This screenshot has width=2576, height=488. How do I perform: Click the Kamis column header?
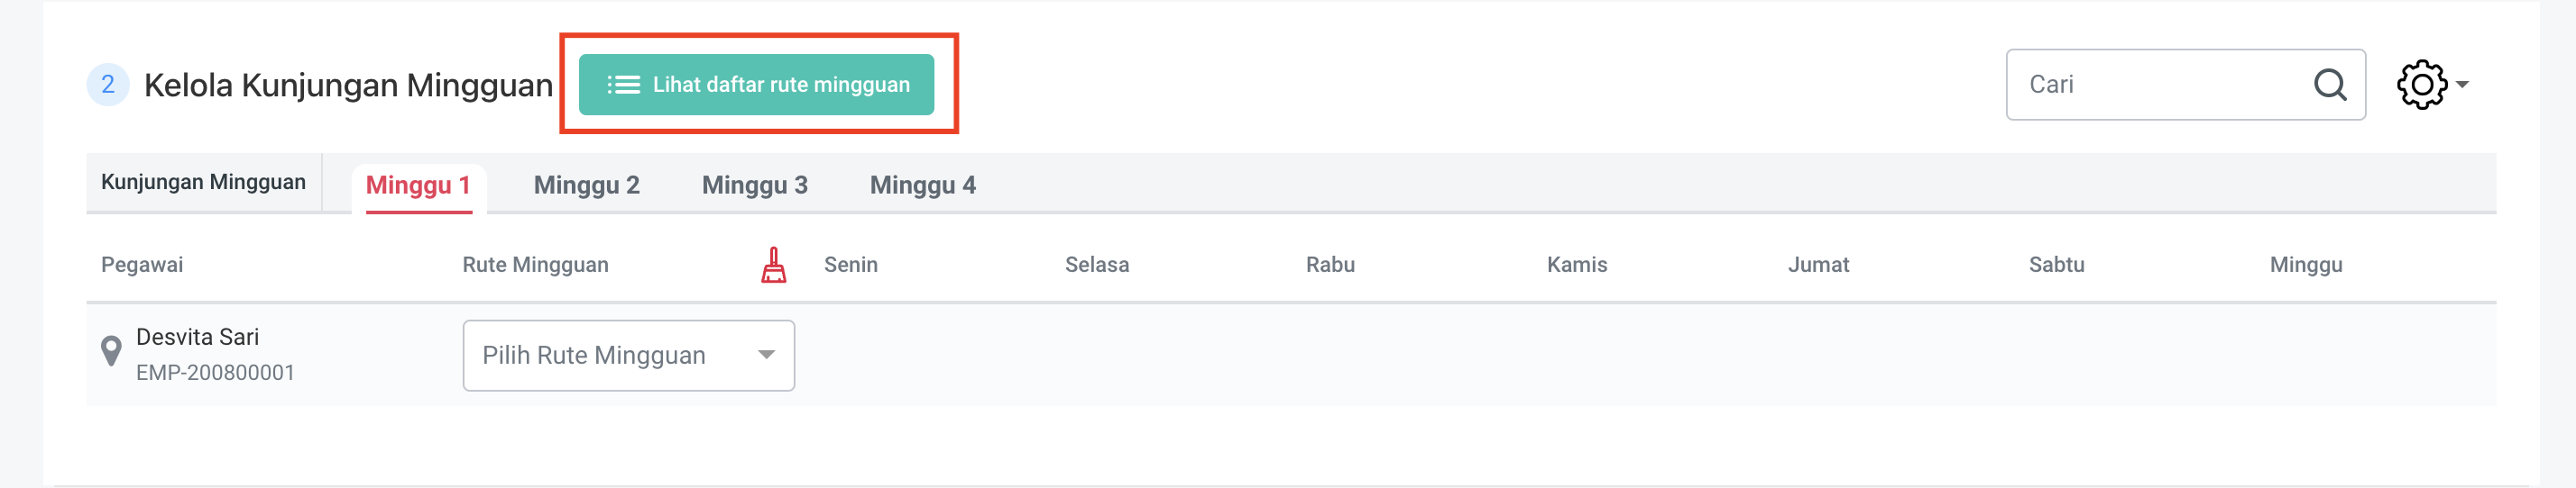click(x=1576, y=266)
